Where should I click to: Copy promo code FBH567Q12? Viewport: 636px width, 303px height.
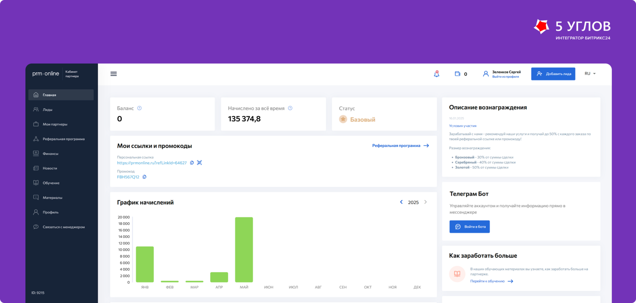[x=144, y=177]
